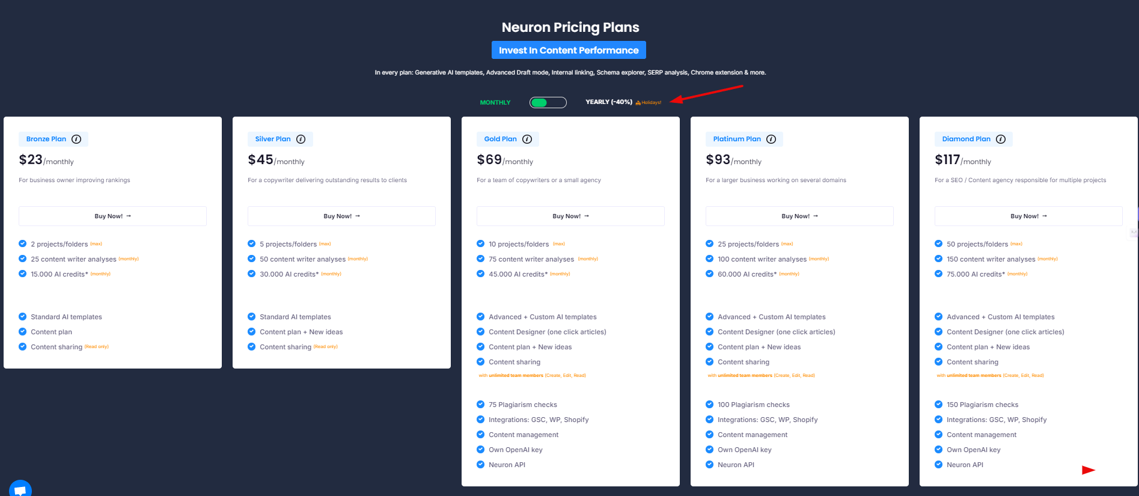The height and width of the screenshot is (496, 1139).
Task: Click the Platinum Plan info icon
Action: pyautogui.click(x=771, y=139)
